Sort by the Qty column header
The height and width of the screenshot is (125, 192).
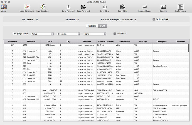(x=68, y=42)
